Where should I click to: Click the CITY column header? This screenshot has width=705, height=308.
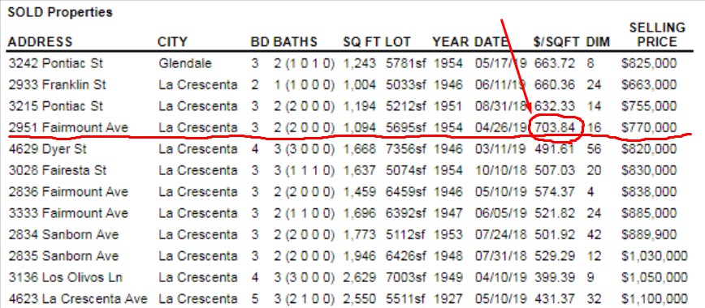(172, 42)
